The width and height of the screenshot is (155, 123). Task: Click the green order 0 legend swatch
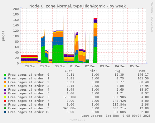click(x=5, y=75)
